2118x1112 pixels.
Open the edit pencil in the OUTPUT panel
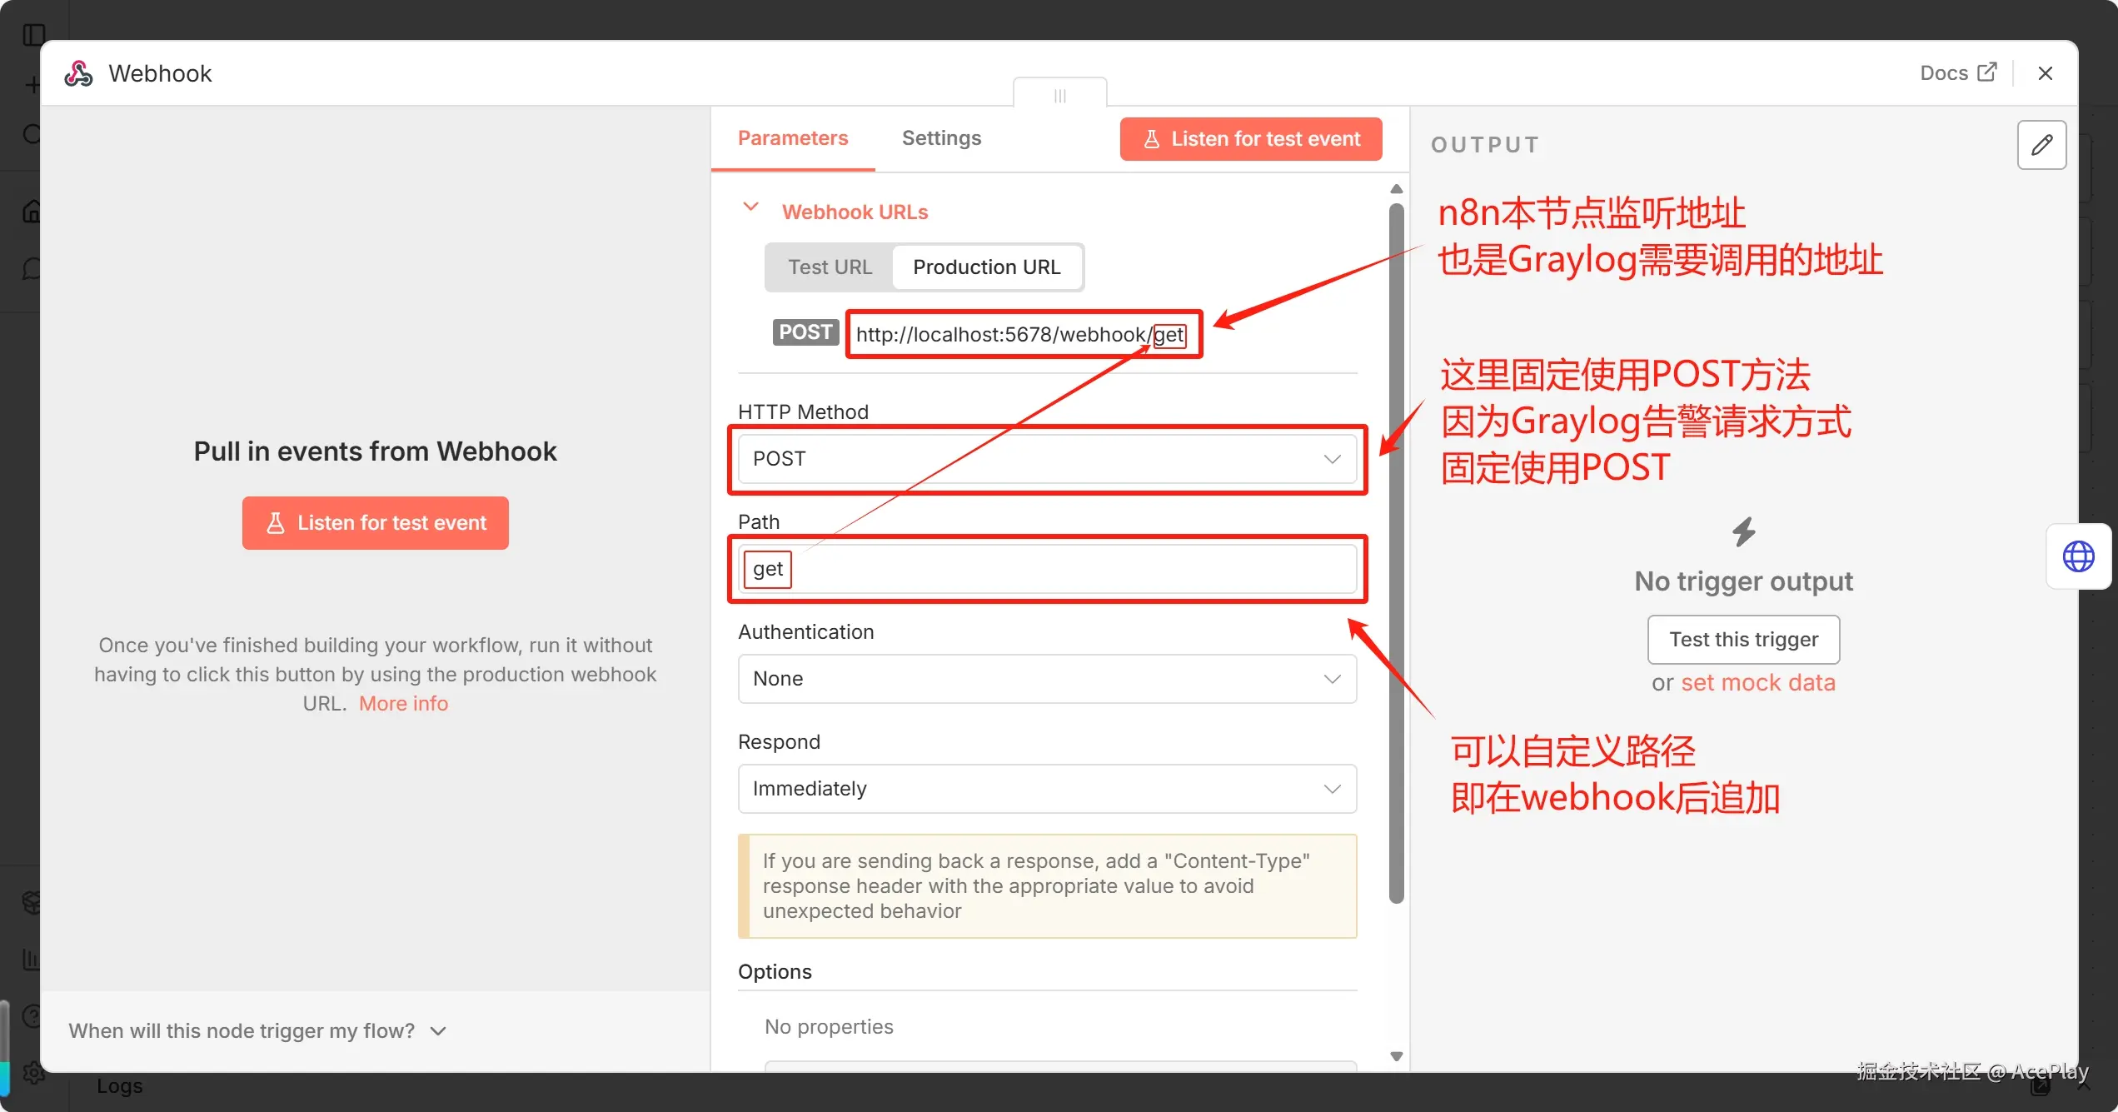(x=2042, y=145)
